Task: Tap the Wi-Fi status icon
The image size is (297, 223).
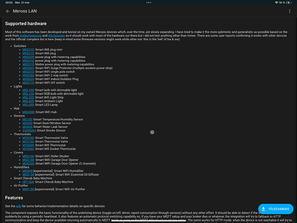Action: pyautogui.click(x=276, y=3)
